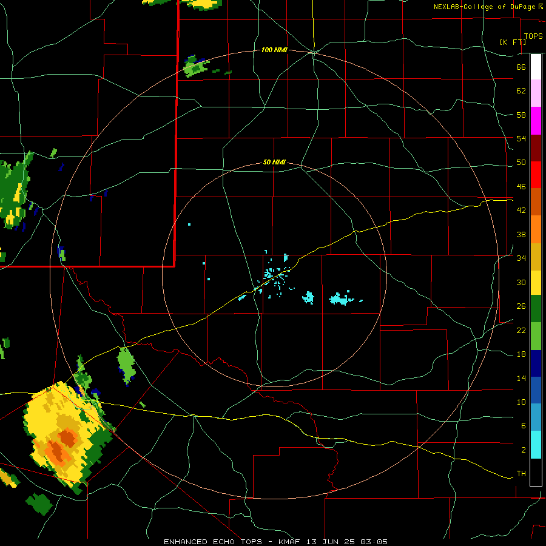Click legend value 10

521,402
